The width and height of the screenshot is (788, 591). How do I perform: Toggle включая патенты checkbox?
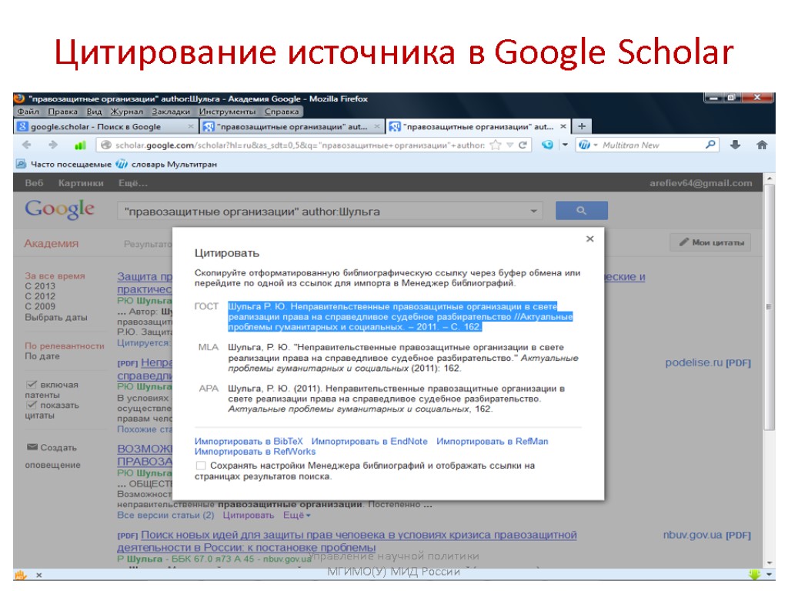click(32, 385)
